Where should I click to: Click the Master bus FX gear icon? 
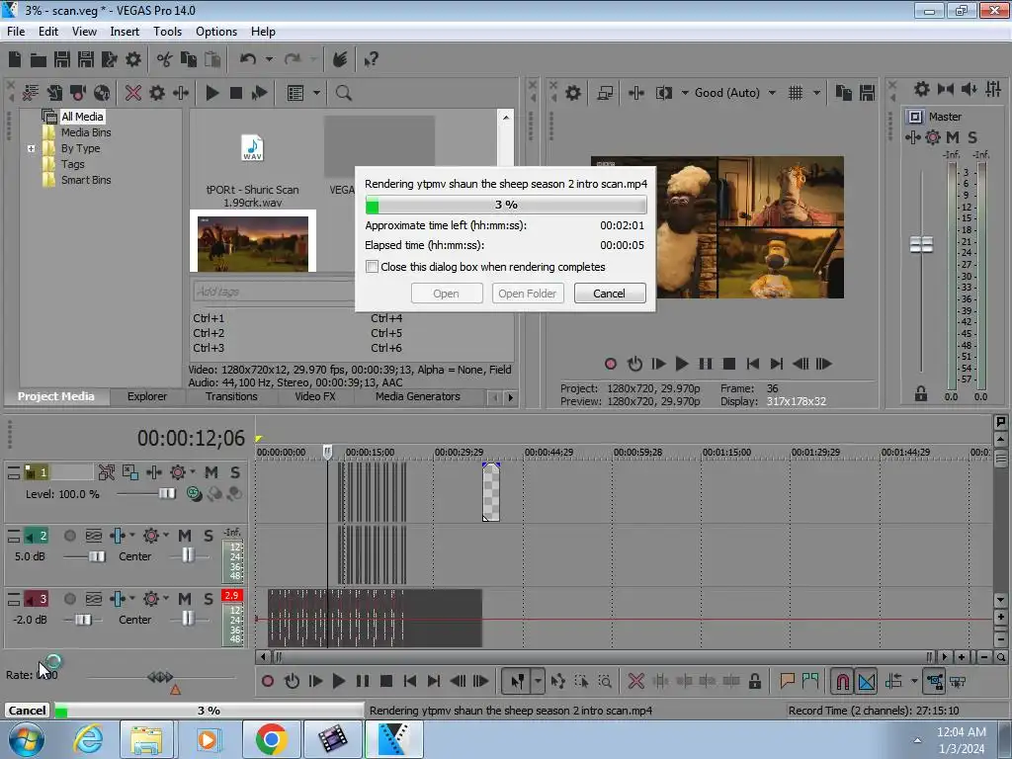(x=933, y=136)
